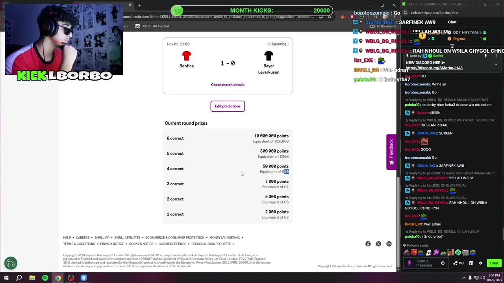Open the COOKIES SETTINGS footer link
The width and height of the screenshot is (504, 283).
[172, 244]
